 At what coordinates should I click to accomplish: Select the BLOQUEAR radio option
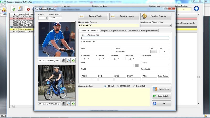pos(134,86)
